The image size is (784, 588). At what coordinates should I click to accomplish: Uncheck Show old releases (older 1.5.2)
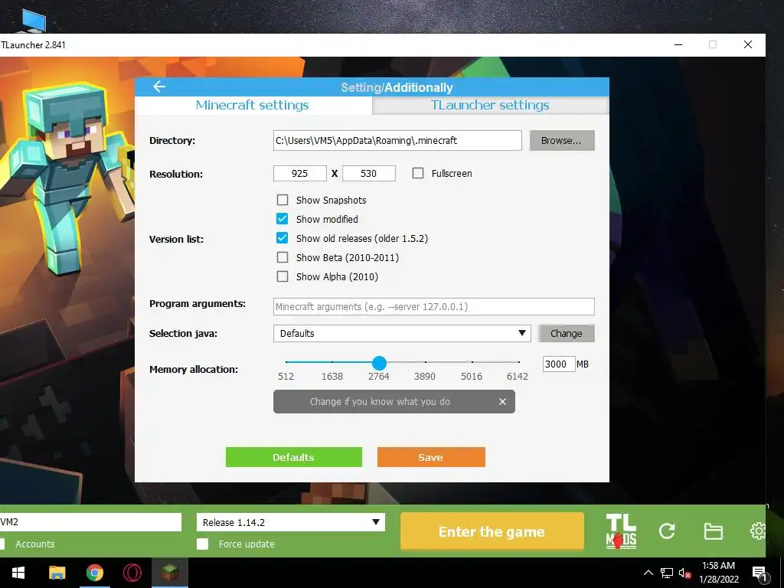[x=283, y=238]
